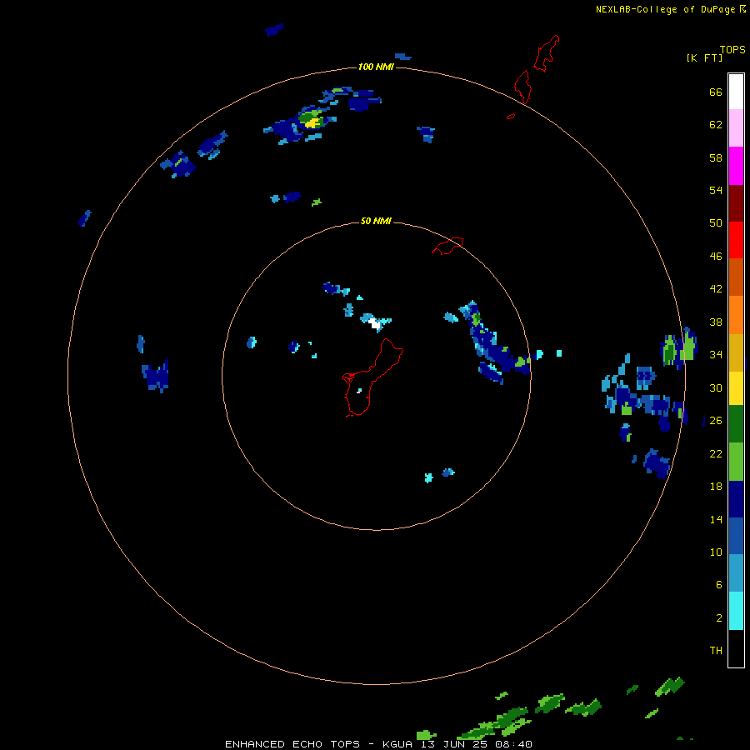The height and width of the screenshot is (750, 750).
Task: Click the gold 38 kft legend swatch
Action: point(736,352)
